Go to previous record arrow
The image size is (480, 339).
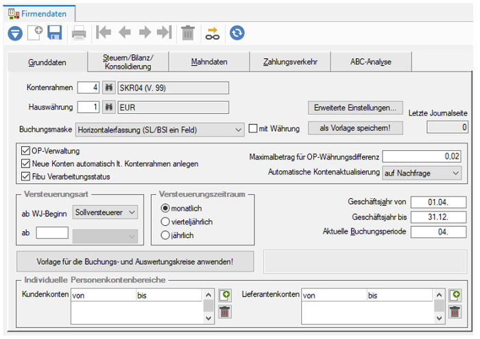click(x=125, y=32)
